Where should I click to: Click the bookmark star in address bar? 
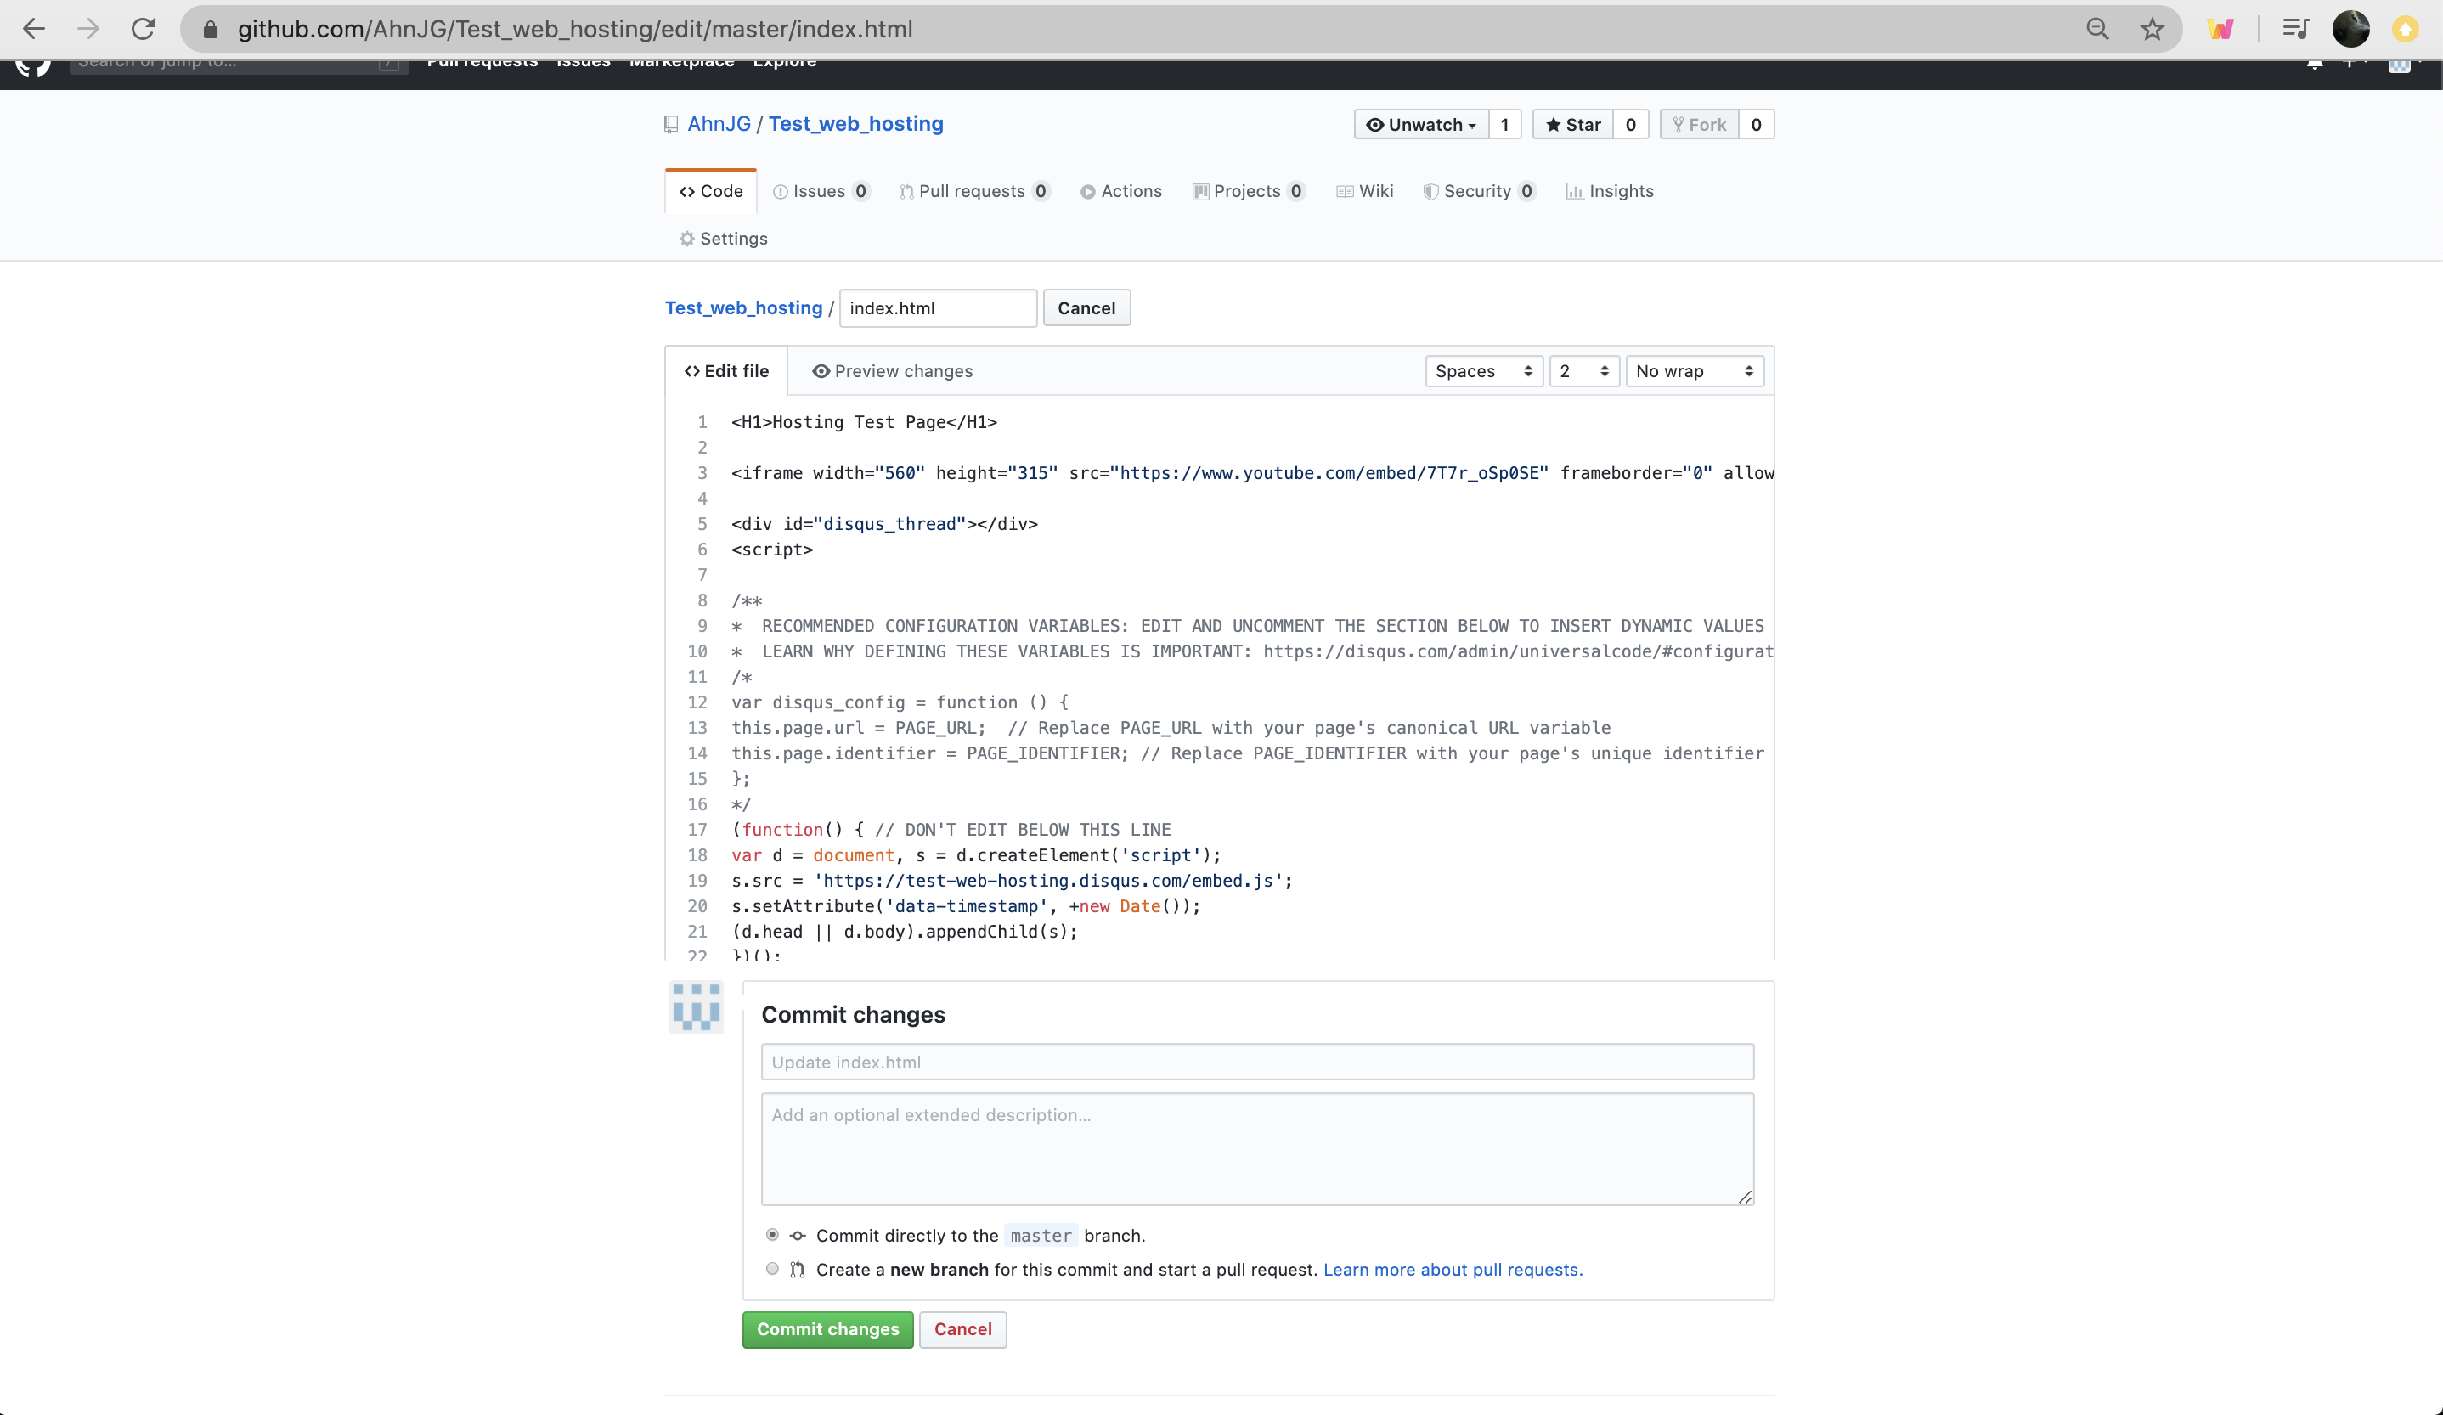(2152, 29)
